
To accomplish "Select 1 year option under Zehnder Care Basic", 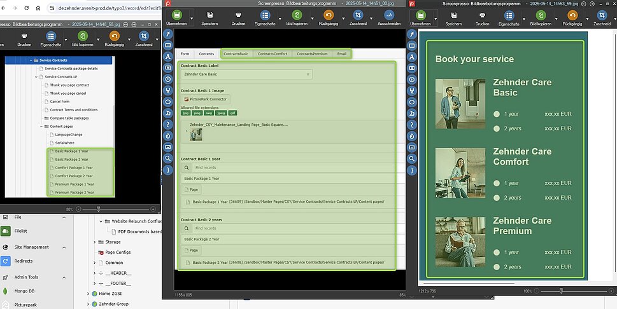I will (x=497, y=114).
